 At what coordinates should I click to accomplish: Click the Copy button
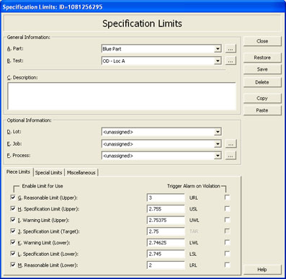tap(262, 98)
